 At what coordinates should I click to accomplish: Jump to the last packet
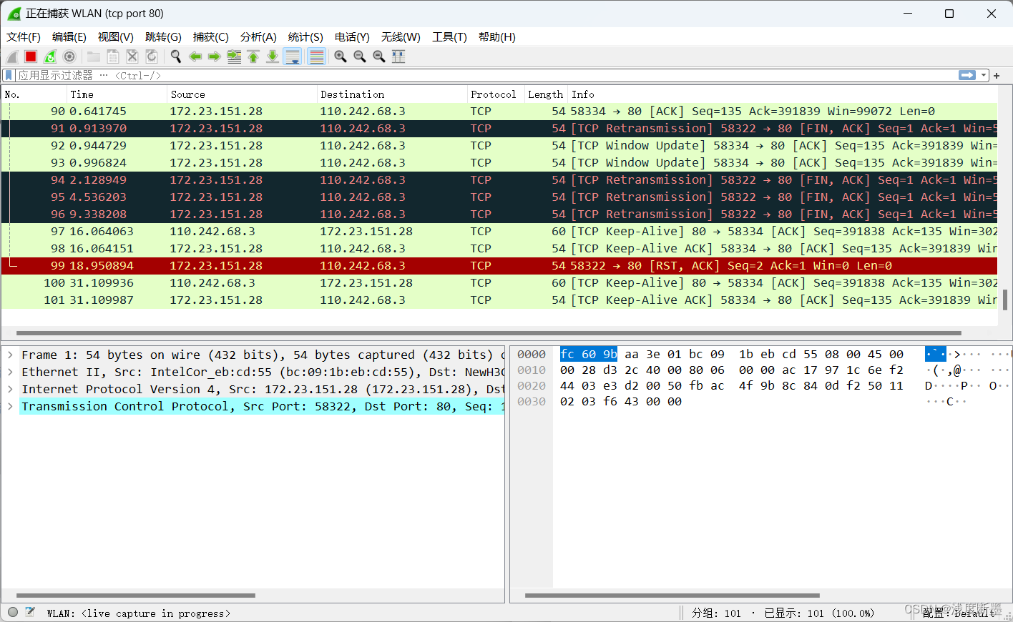click(x=273, y=56)
